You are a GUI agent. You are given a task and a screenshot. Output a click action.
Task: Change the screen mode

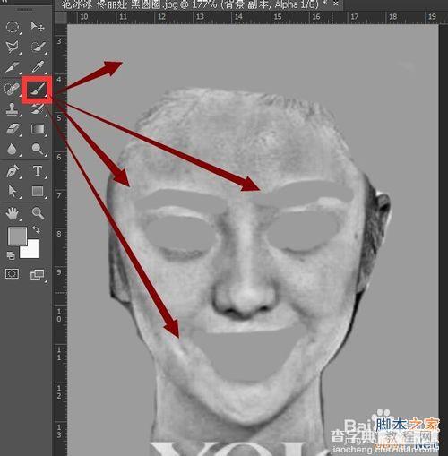tap(38, 274)
